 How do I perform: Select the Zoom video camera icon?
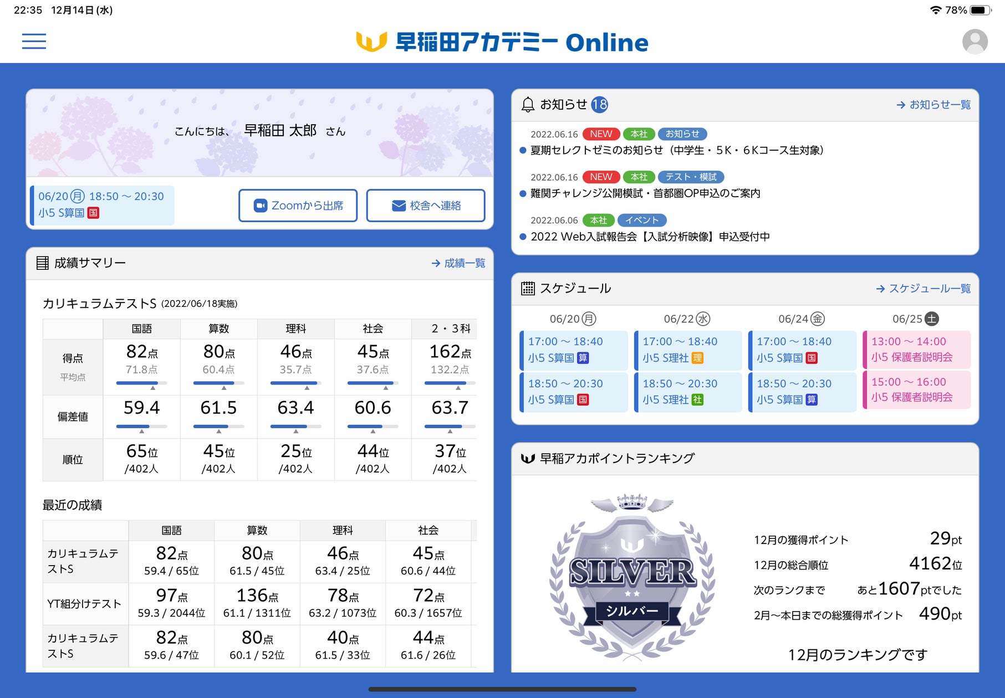pyautogui.click(x=259, y=205)
